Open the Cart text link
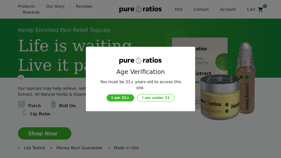Screen dimensions: 281x158 251,9
